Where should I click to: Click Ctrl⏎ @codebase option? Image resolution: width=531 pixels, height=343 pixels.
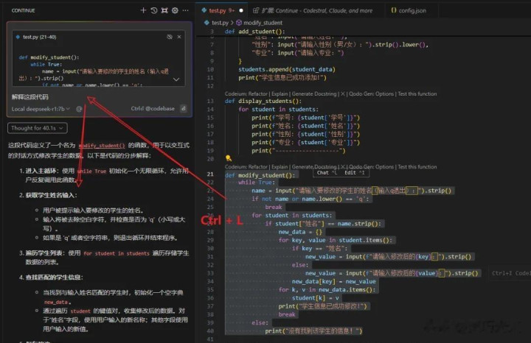coord(153,108)
